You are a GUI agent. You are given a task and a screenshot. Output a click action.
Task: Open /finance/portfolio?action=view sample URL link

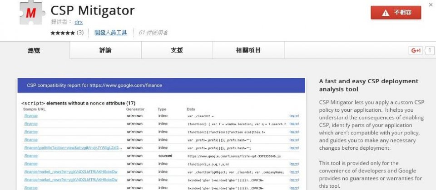click(x=73, y=147)
